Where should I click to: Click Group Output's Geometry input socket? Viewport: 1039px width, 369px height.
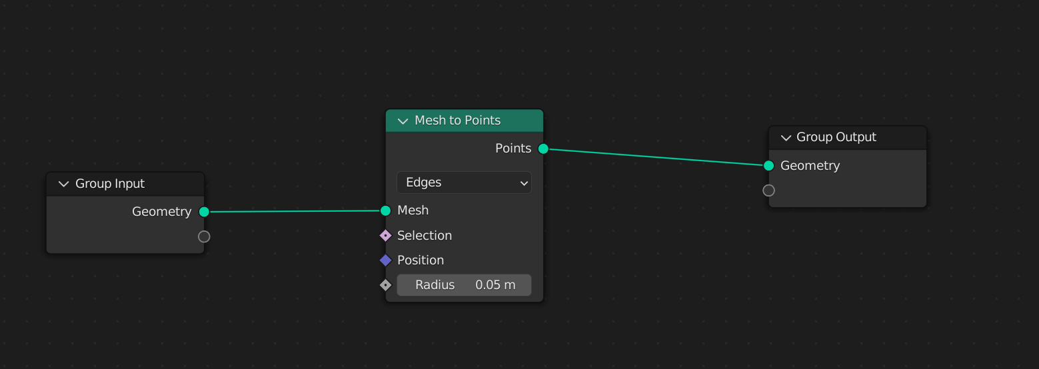768,166
